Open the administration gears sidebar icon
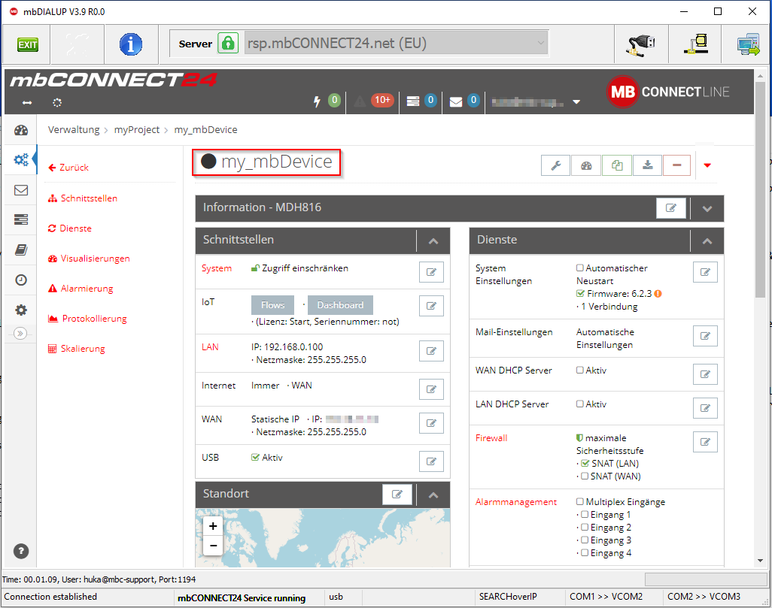The image size is (772, 608). pyautogui.click(x=21, y=159)
